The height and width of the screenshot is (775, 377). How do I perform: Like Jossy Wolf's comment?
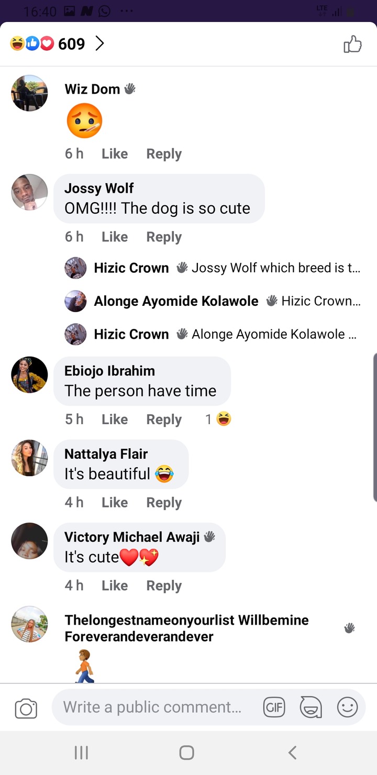[115, 237]
